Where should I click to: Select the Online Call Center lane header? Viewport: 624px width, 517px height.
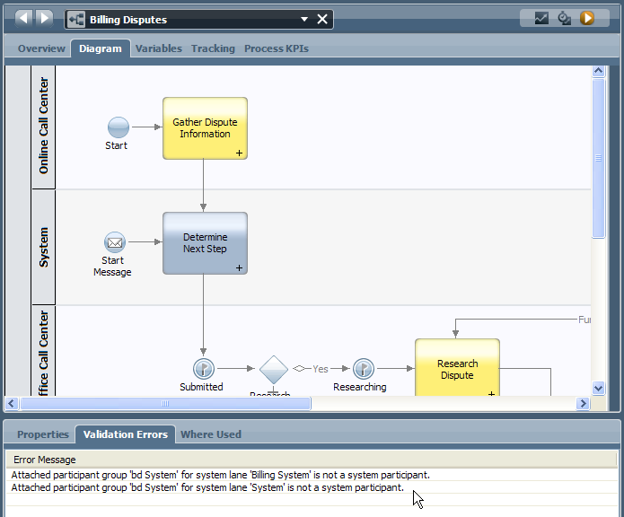(43, 127)
